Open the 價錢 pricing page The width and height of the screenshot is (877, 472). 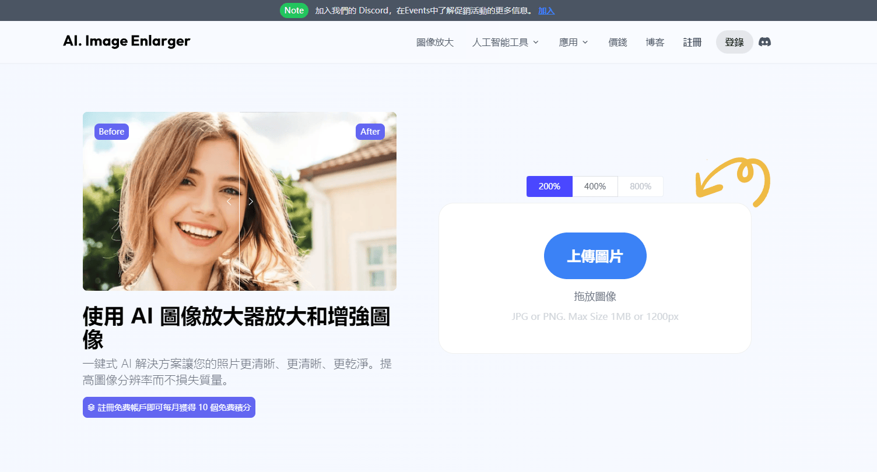click(617, 41)
